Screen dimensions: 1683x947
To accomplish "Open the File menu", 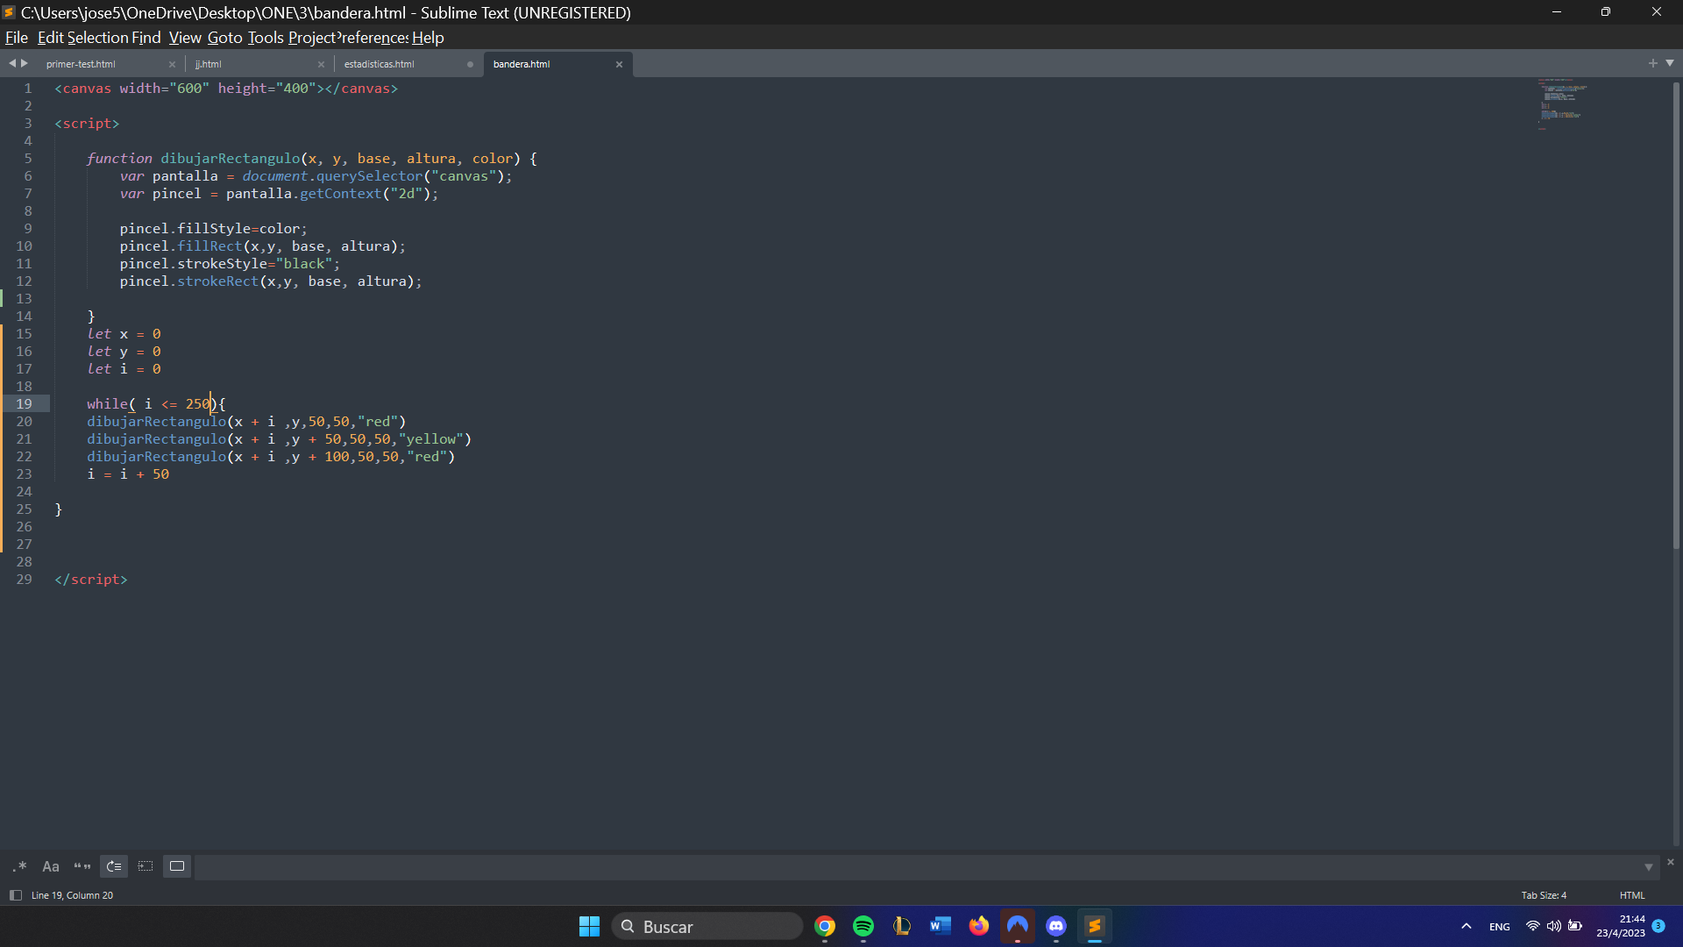I will pyautogui.click(x=17, y=38).
